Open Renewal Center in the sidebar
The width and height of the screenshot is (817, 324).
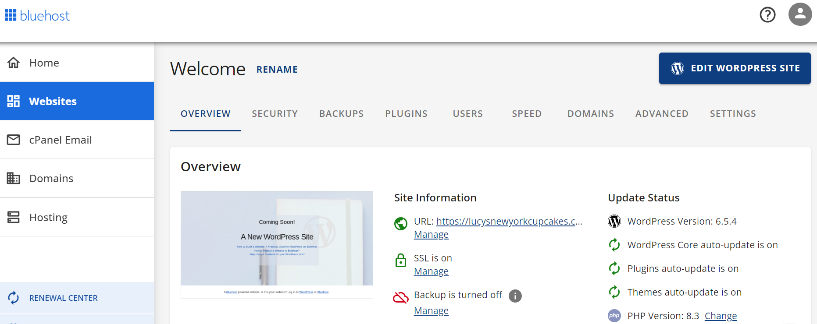pyautogui.click(x=77, y=298)
